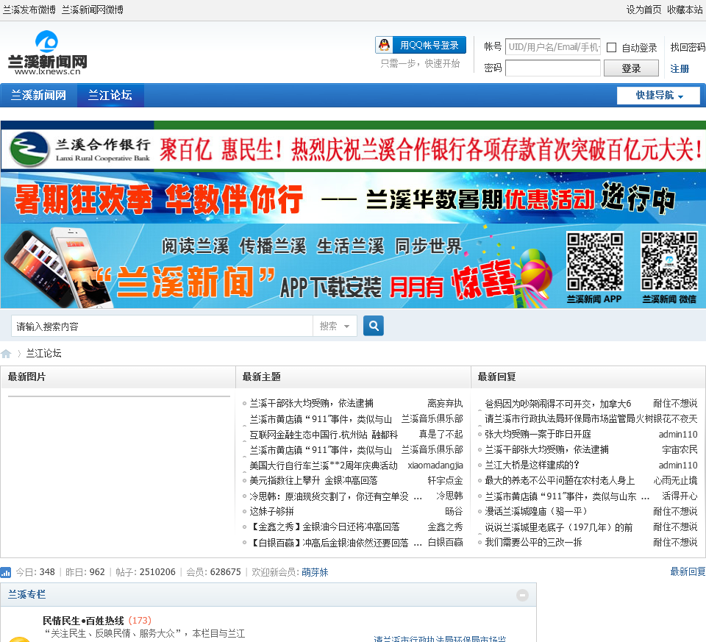The width and height of the screenshot is (706, 642).
Task: Focus the 密码 password field
Action: pyautogui.click(x=553, y=68)
